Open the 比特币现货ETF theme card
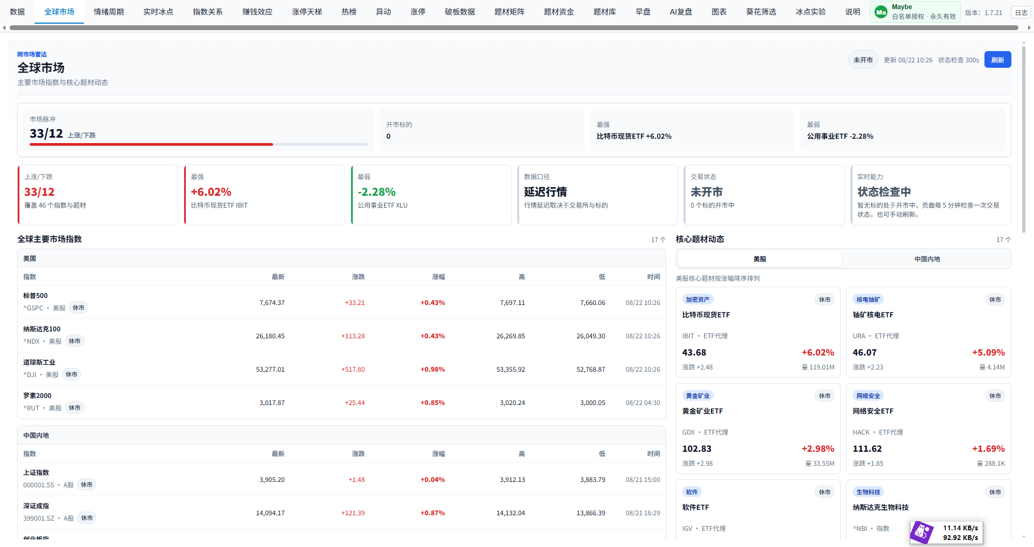Viewport: 1034px width, 547px height. tap(758, 332)
